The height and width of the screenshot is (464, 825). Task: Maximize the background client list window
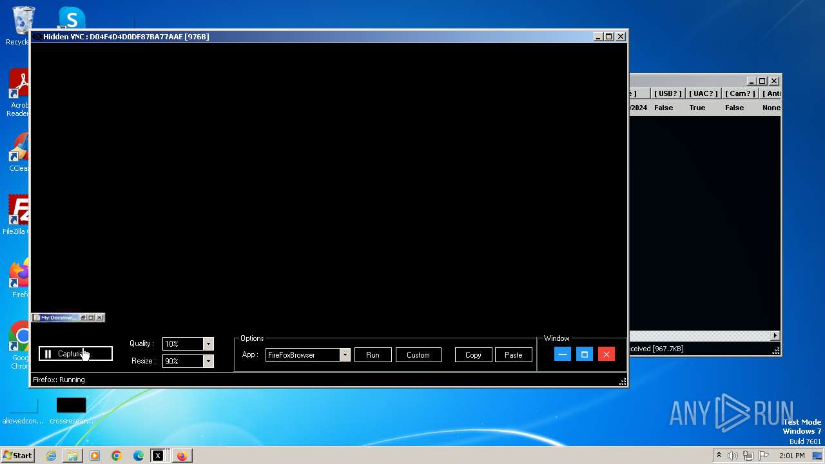762,81
